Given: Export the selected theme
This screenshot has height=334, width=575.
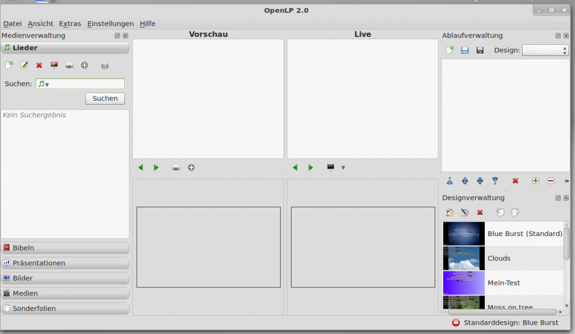Looking at the screenshot, I should click(515, 212).
